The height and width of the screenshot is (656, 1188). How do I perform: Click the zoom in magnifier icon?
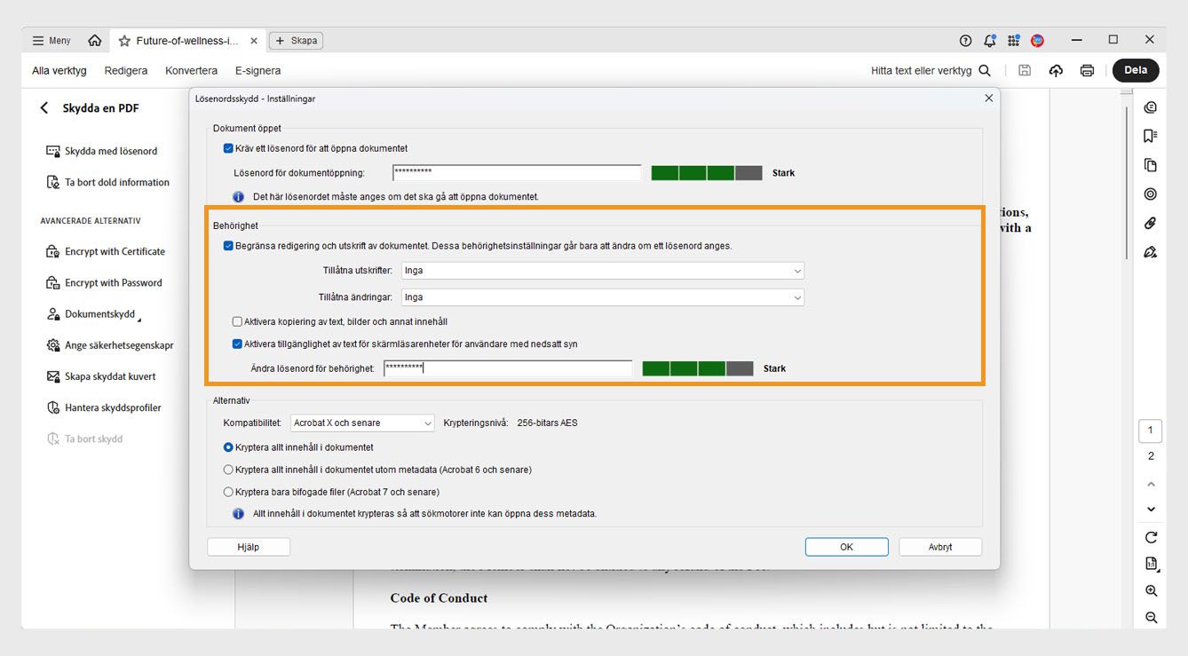tap(1152, 591)
